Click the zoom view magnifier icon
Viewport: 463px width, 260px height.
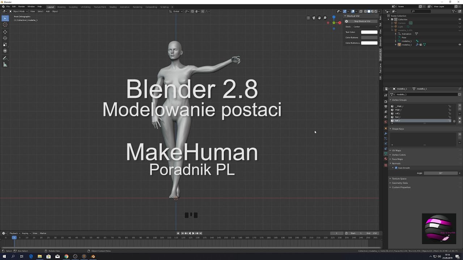point(325,18)
